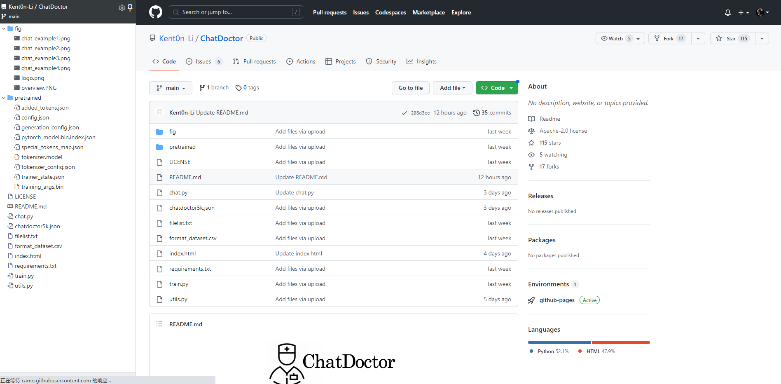Open requirements.txt in the sidebar tree
Viewport: 781px width, 384px height.
pos(35,266)
